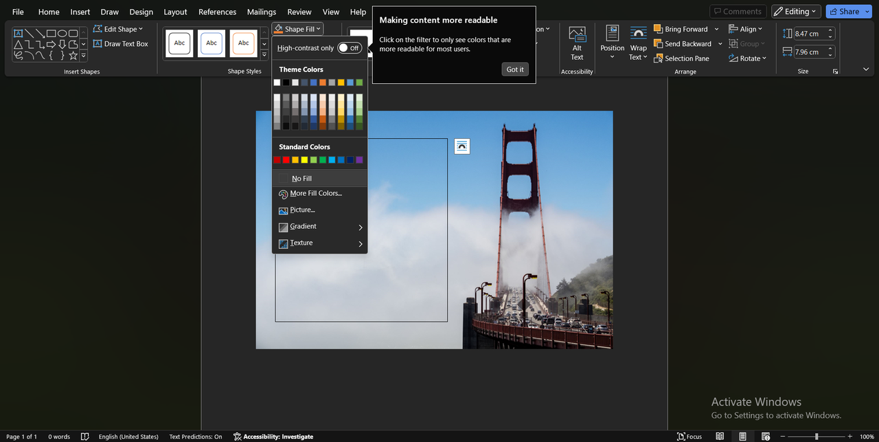Choose No Fill from the menu
Image resolution: width=879 pixels, height=442 pixels.
[320, 178]
